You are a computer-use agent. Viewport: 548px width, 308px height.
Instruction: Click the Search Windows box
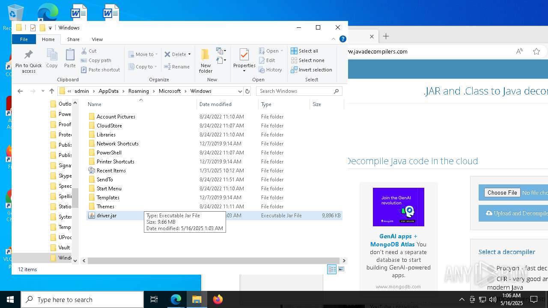point(299,91)
